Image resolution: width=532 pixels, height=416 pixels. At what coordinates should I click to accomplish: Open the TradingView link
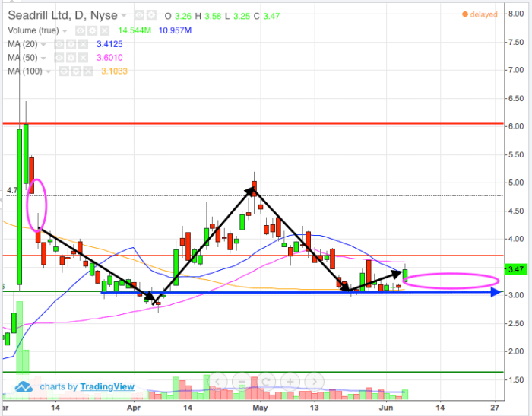tap(107, 387)
